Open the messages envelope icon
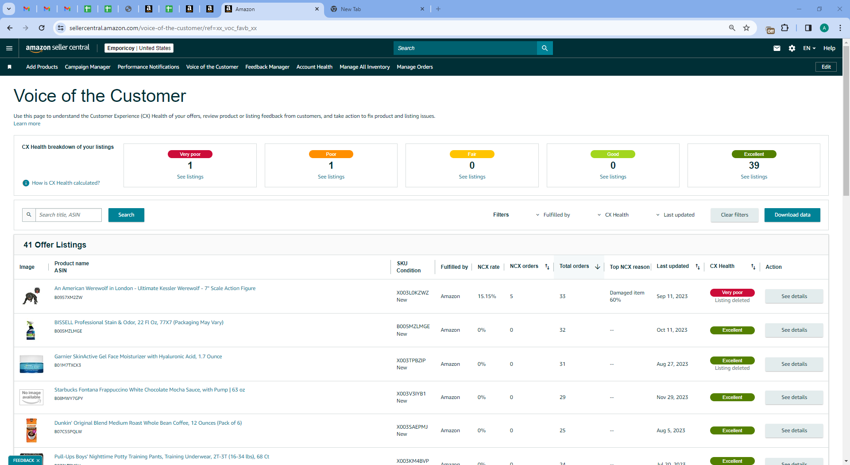The width and height of the screenshot is (850, 465). [777, 48]
